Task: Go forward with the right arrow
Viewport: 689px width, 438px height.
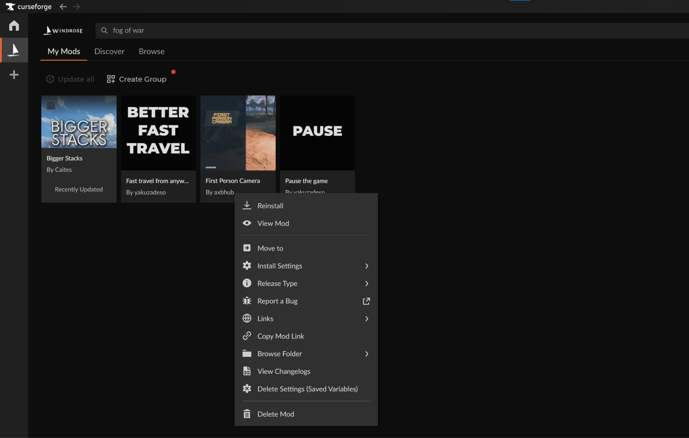Action: (76, 7)
